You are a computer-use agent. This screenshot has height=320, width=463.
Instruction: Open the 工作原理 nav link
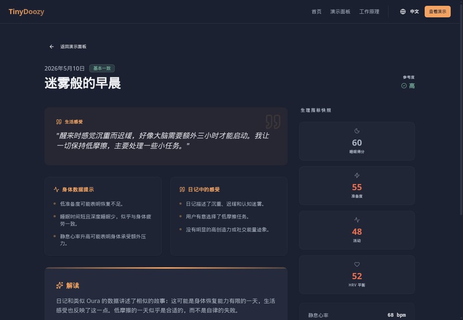click(x=369, y=11)
